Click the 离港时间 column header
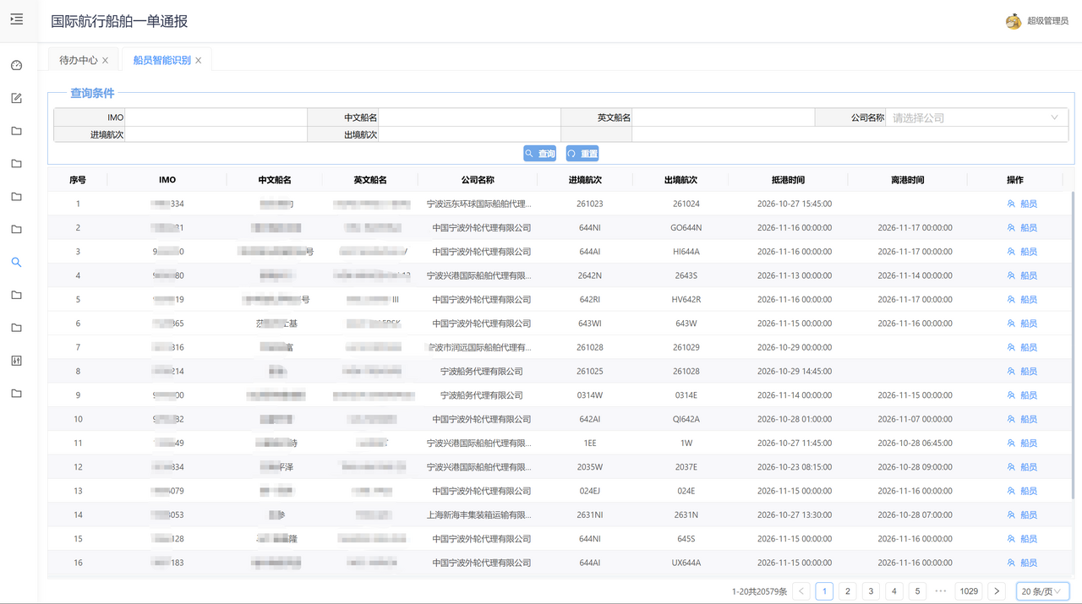This screenshot has height=604, width=1082. pyautogui.click(x=907, y=180)
